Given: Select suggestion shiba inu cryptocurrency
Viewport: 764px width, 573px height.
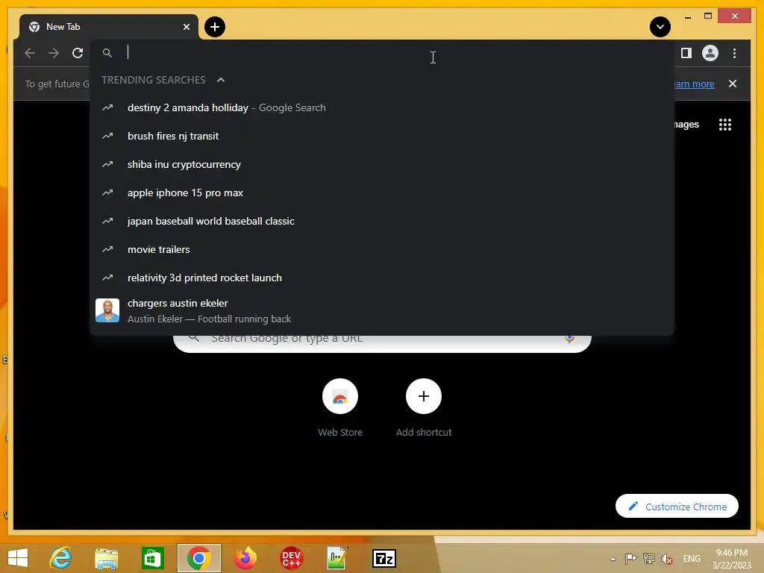Looking at the screenshot, I should [381, 164].
